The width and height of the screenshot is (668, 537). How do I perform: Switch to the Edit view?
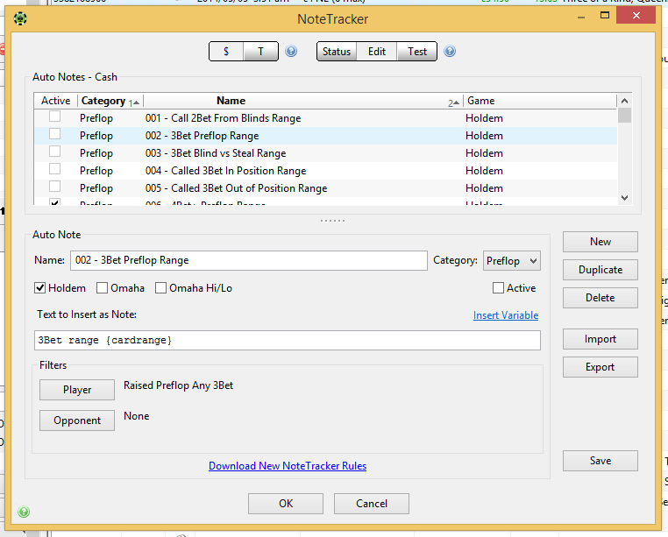click(x=377, y=52)
